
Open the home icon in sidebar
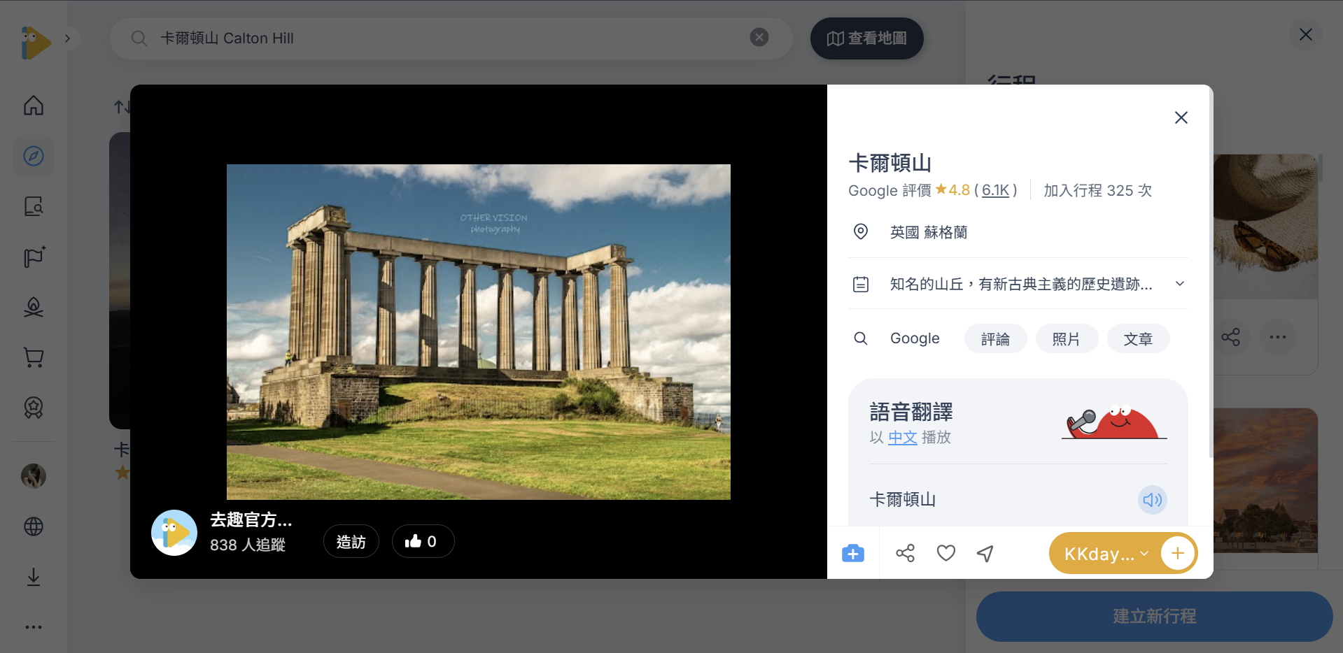tap(34, 106)
